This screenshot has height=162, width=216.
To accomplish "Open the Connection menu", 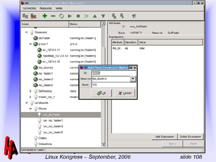I will coord(29,8).
